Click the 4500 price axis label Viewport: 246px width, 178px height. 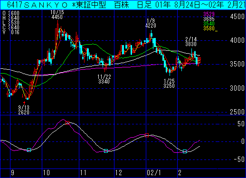pyautogui.click(x=237, y=17)
